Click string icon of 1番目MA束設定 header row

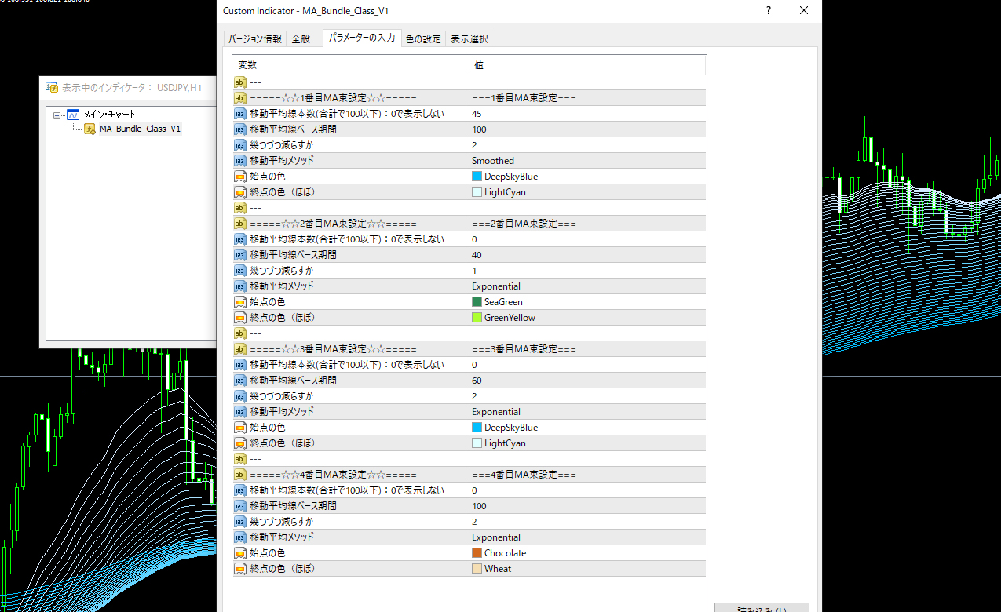[240, 98]
